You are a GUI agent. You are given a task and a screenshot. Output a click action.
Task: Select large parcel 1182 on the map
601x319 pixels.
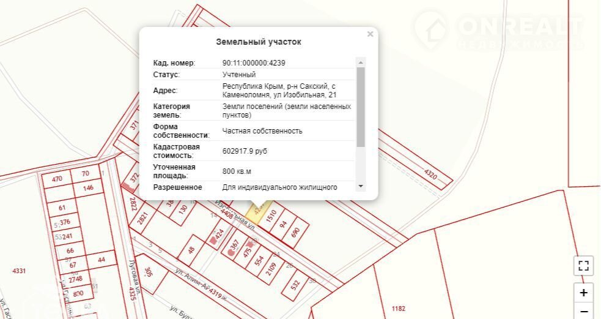pos(399,309)
